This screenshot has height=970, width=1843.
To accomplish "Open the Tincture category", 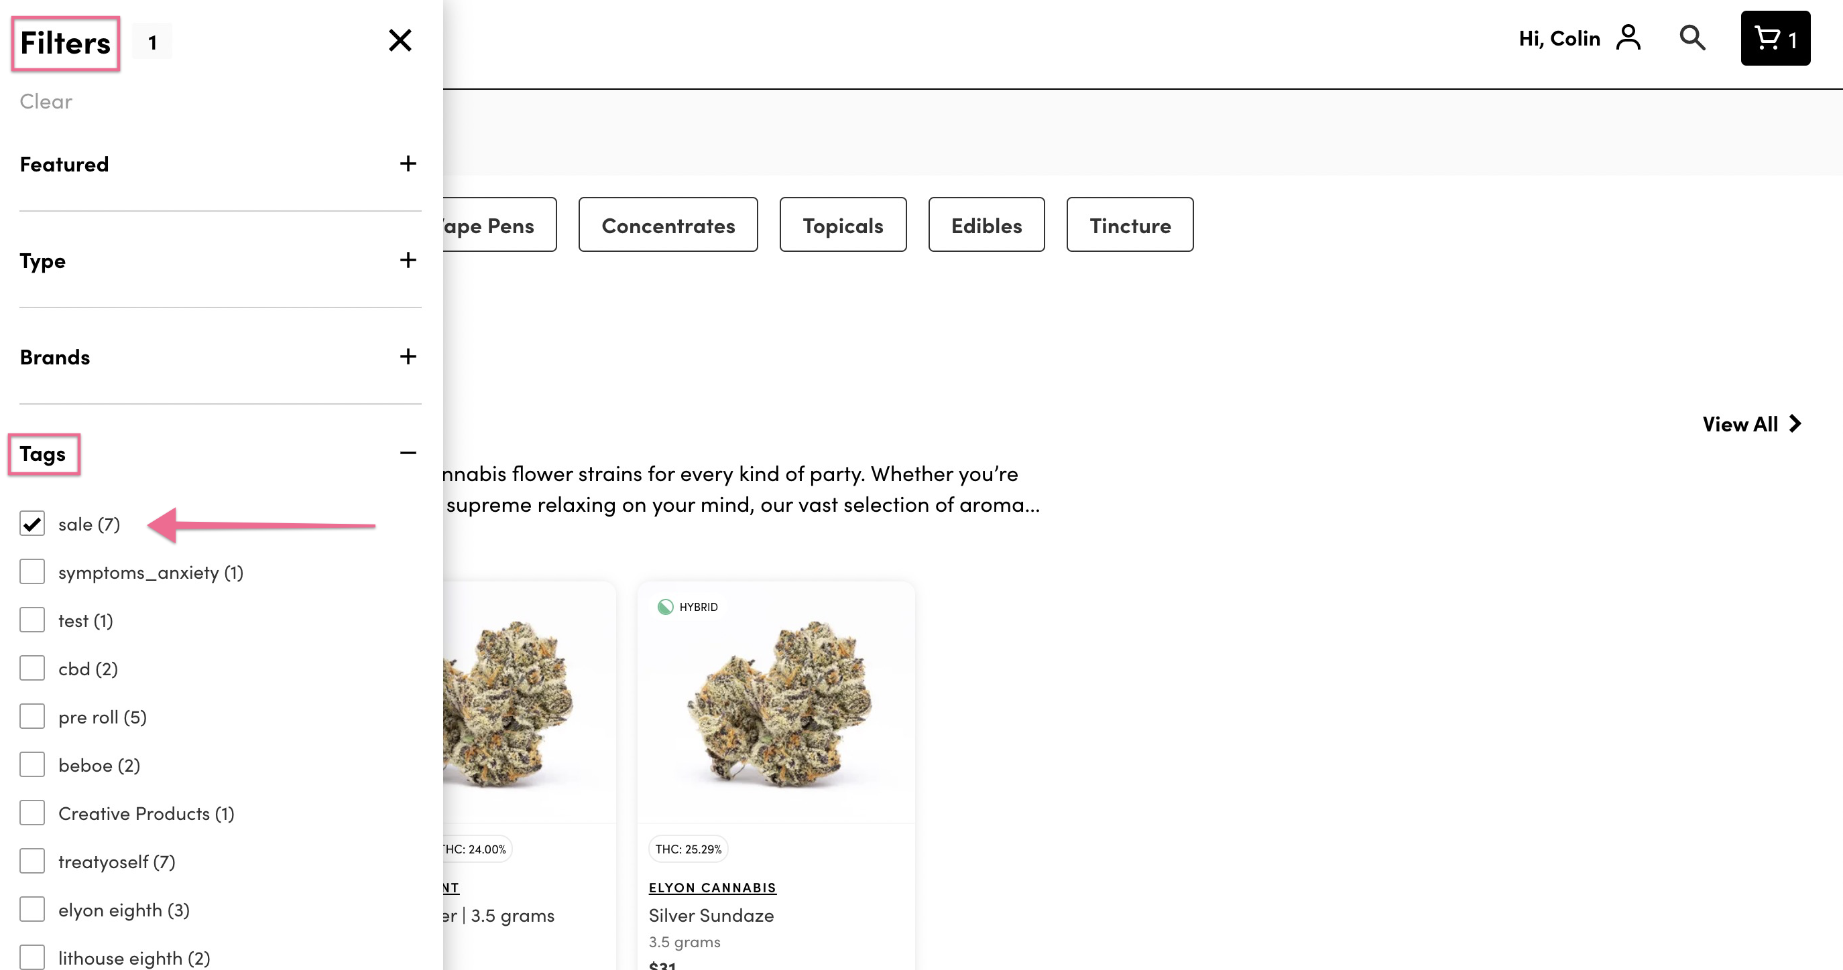I will point(1130,225).
